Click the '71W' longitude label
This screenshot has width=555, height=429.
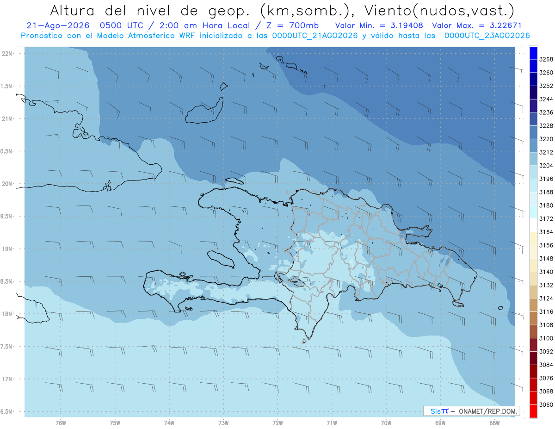point(332,423)
